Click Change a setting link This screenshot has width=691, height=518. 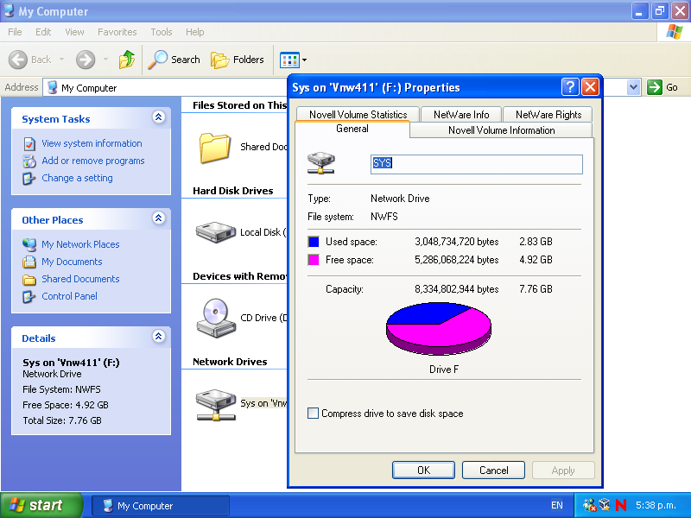point(77,178)
